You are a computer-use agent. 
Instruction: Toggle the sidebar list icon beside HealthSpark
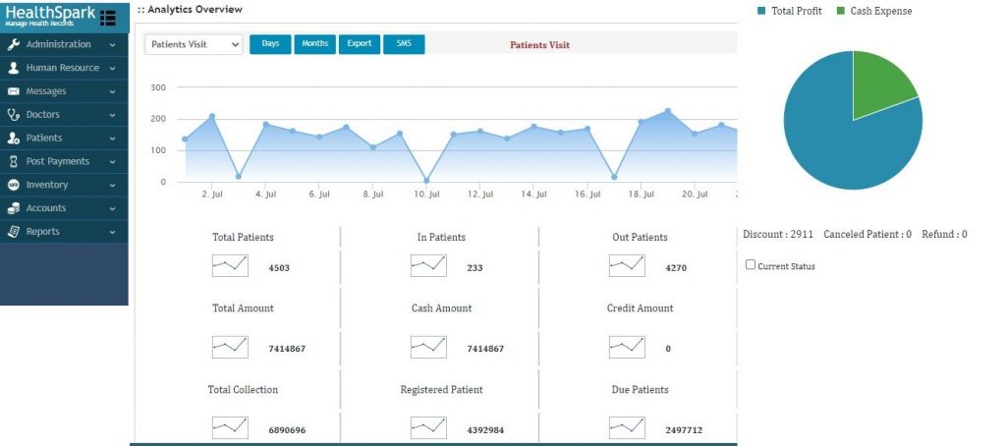[108, 18]
